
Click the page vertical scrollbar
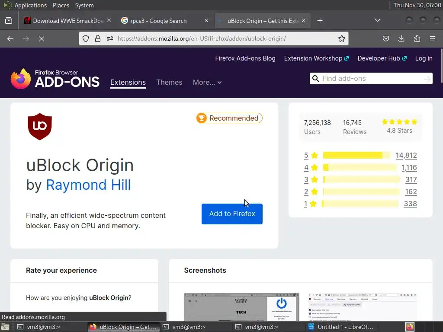[441, 66]
